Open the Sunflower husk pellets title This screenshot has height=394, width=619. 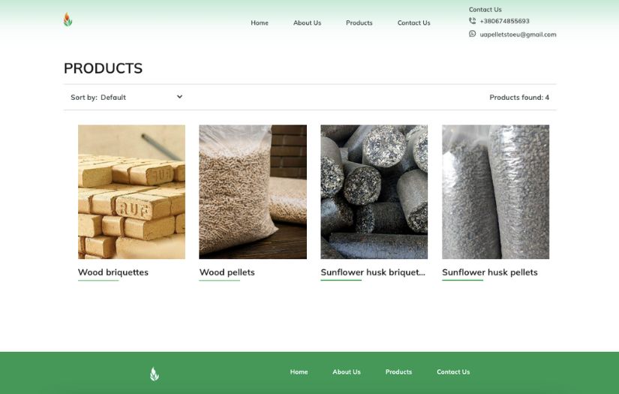(490, 272)
